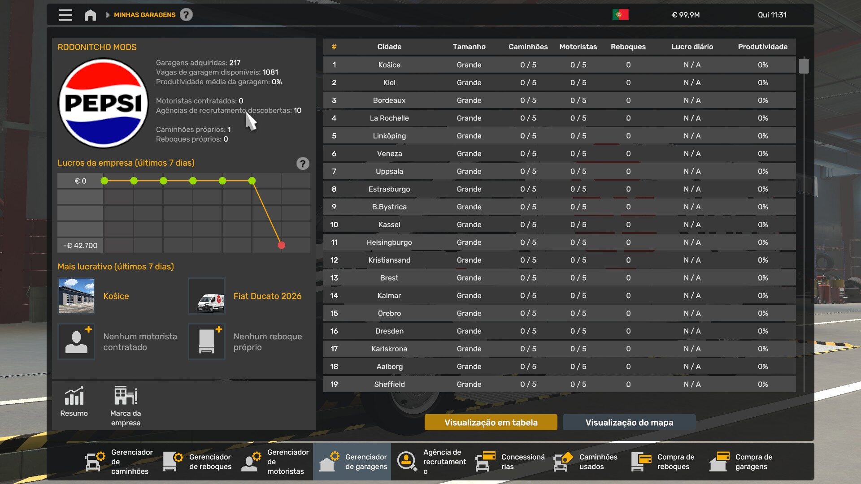This screenshot has height=484, width=861.
Task: Open help next to Minhas Garagens
Action: (186, 15)
